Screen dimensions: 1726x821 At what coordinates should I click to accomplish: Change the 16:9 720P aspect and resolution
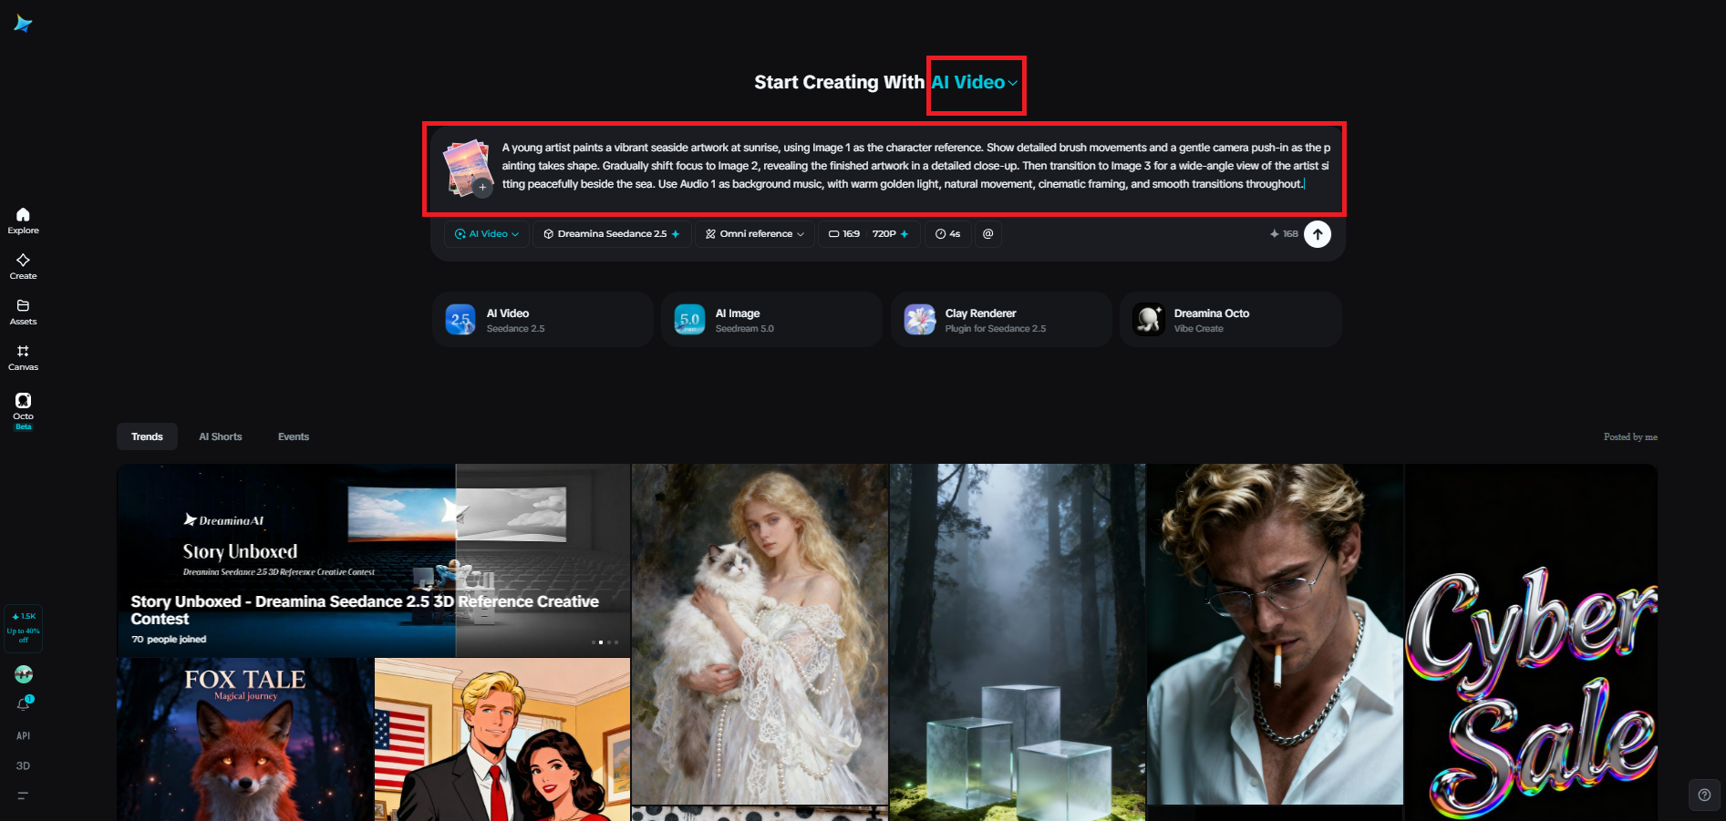(869, 234)
